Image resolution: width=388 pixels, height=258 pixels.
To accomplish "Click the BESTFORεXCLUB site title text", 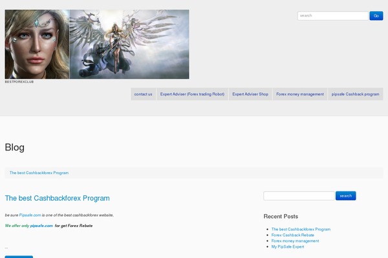I will pyautogui.click(x=19, y=82).
